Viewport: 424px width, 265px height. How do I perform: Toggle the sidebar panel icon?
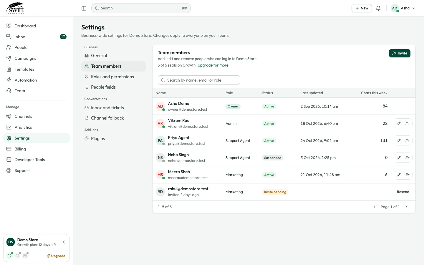(x=84, y=8)
